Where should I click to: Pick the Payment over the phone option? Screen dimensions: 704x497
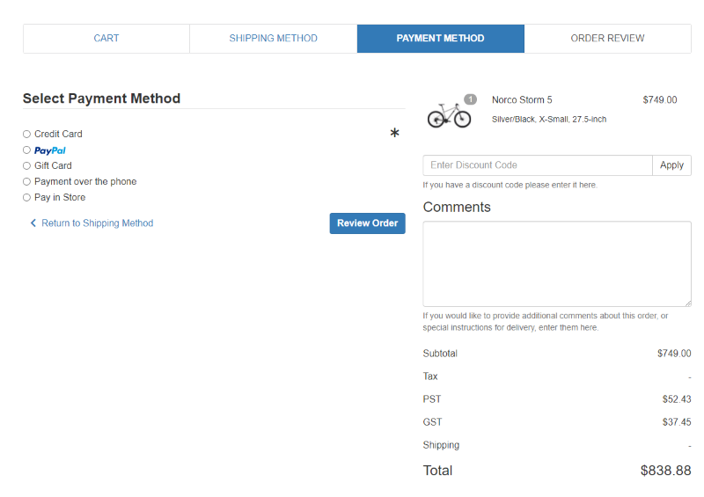[26, 182]
